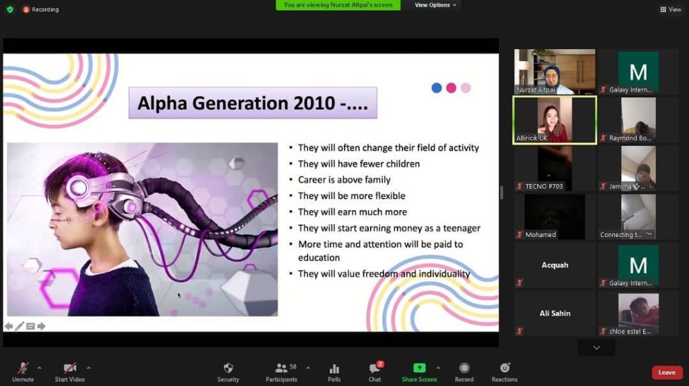Click the green Share Screen button
Image resolution: width=689 pixels, height=386 pixels.
(x=419, y=372)
